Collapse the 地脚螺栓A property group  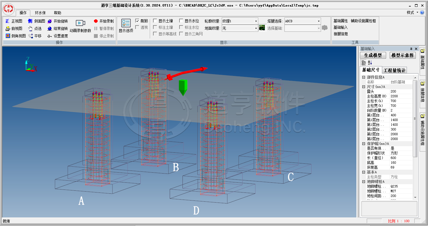click(364, 182)
